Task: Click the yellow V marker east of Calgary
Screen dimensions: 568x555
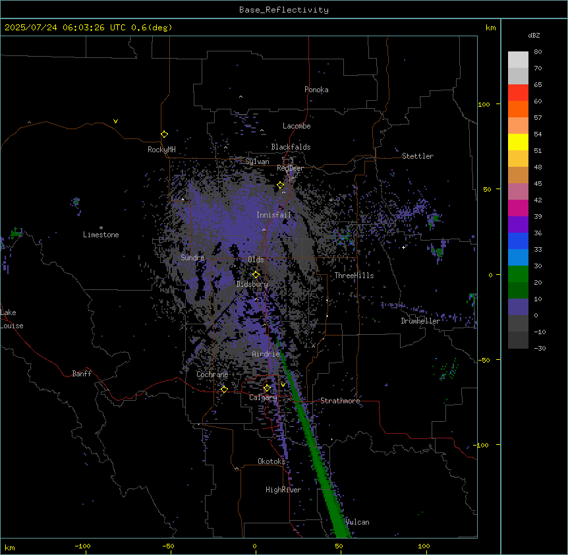Action: point(283,385)
